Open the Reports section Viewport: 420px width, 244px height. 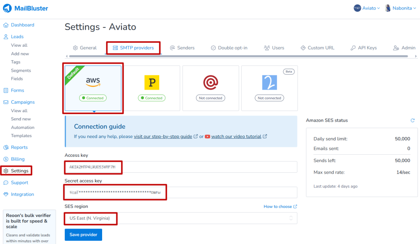[x=18, y=147]
